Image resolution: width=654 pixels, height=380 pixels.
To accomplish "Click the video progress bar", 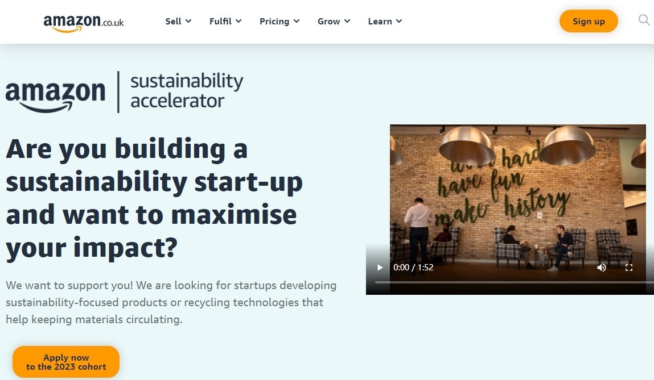I will 512,282.
